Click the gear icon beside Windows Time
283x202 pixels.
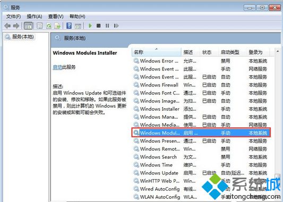[x=136, y=165]
